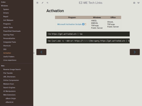Open the Linux experience page
The width and height of the screenshot is (142, 106).
tap(10, 60)
